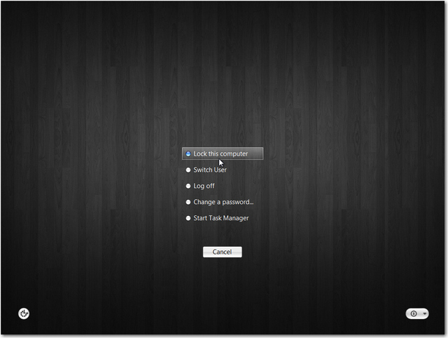Open the Change a password option
Image resolution: width=448 pixels, height=338 pixels.
coord(223,202)
